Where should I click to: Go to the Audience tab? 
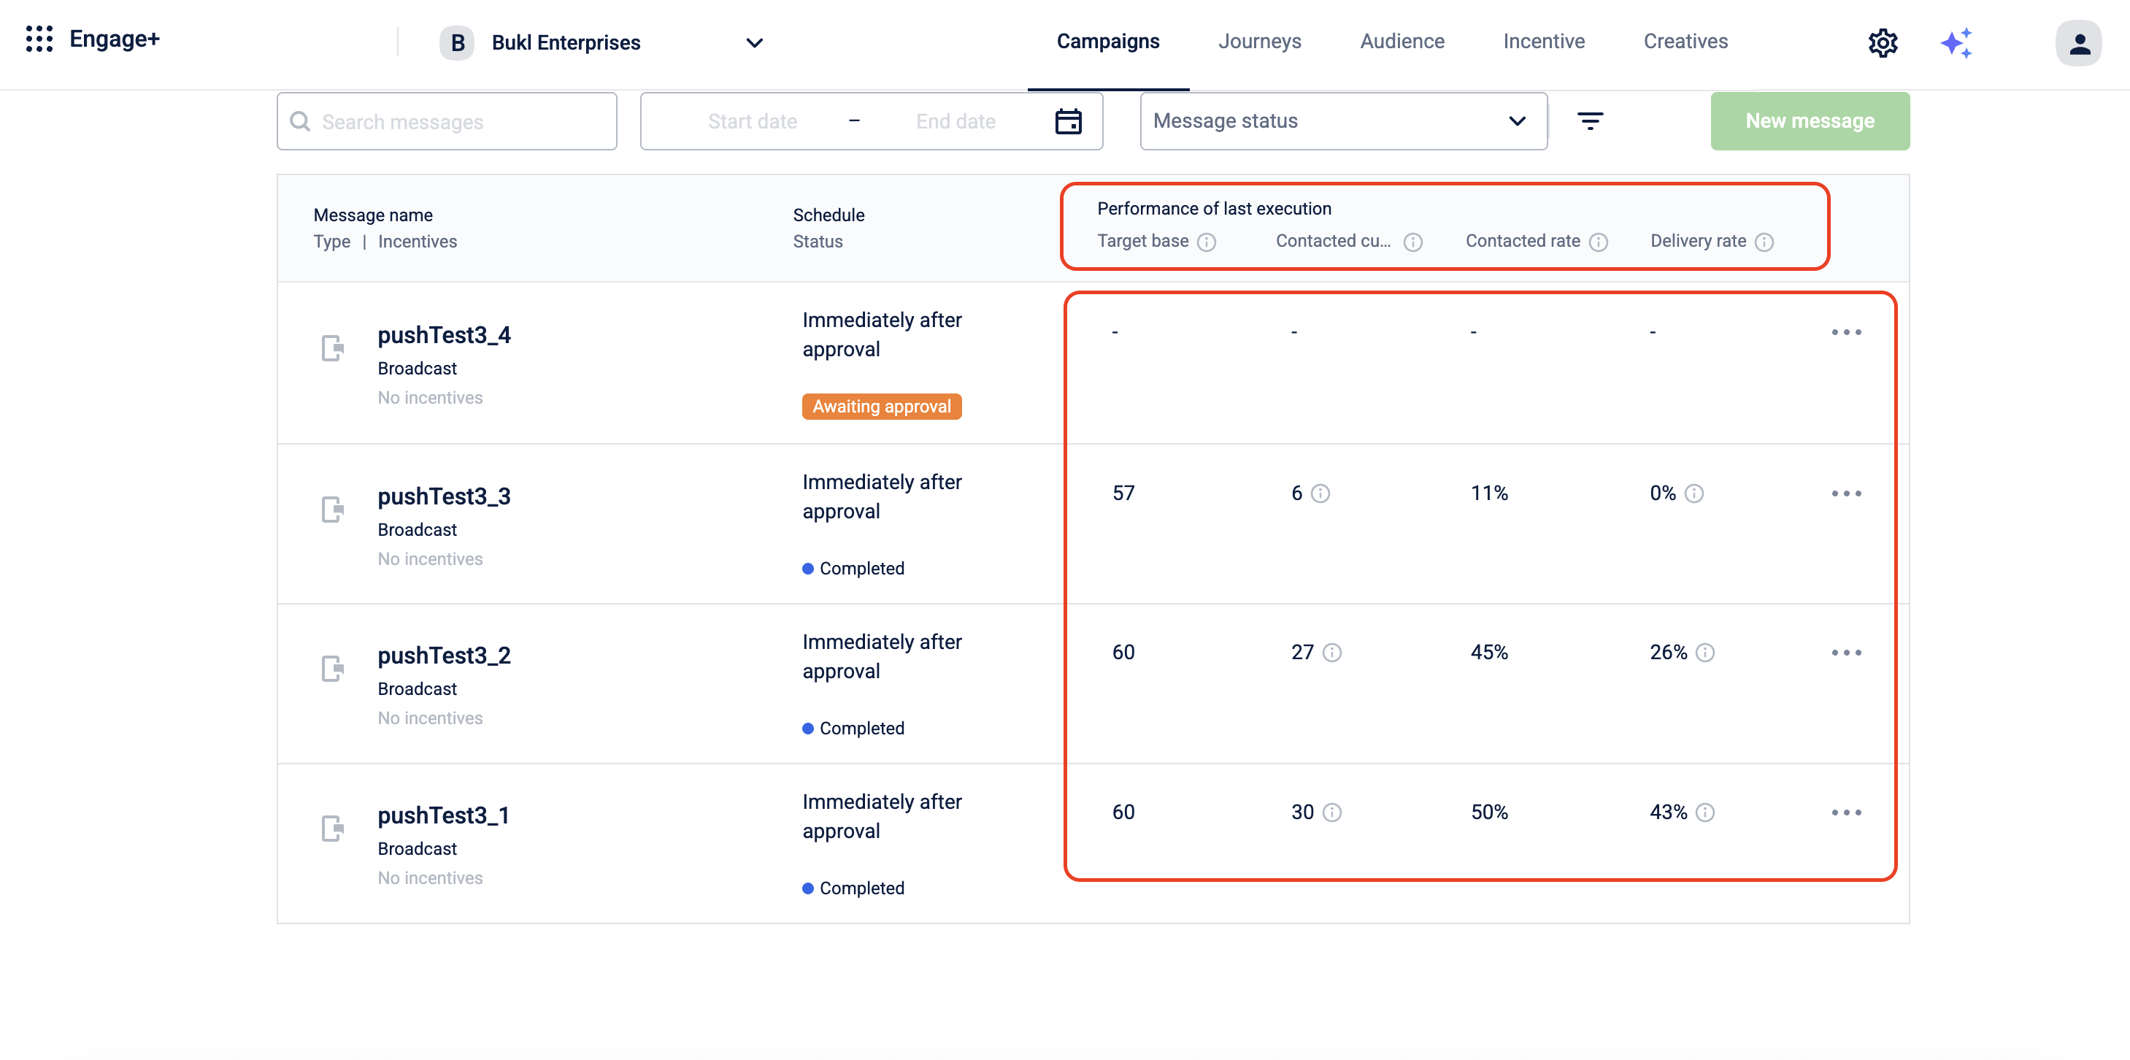[1402, 42]
